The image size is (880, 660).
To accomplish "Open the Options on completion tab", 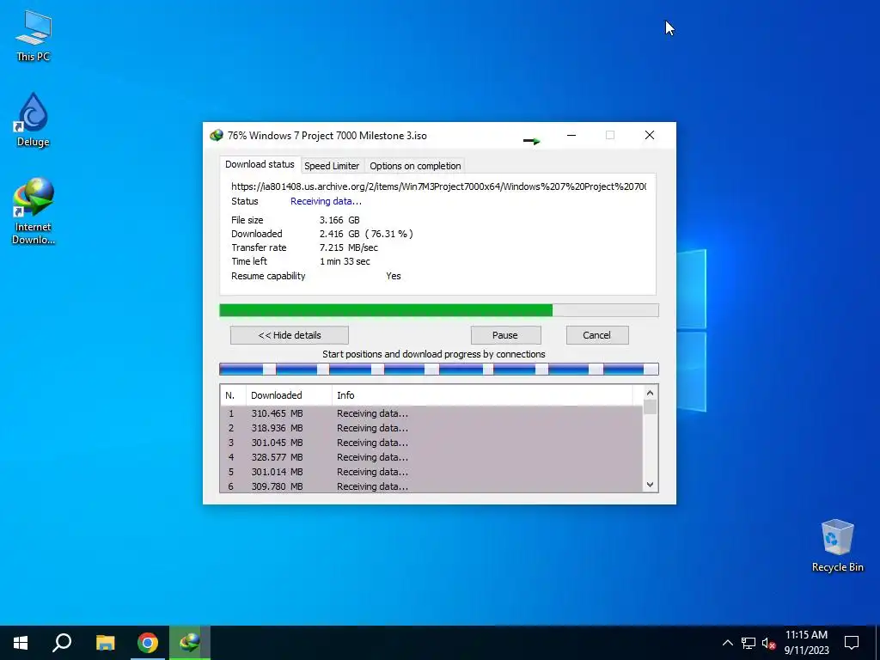I will (415, 166).
